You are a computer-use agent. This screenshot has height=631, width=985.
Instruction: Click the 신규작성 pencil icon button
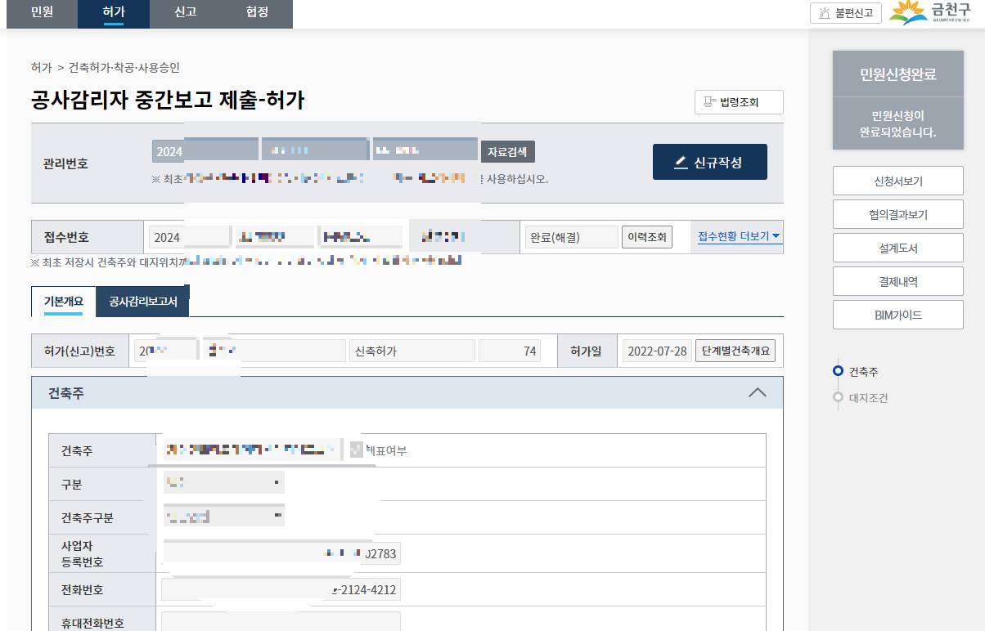(709, 162)
